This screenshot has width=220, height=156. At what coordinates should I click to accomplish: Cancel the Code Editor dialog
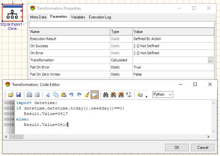click(x=203, y=148)
